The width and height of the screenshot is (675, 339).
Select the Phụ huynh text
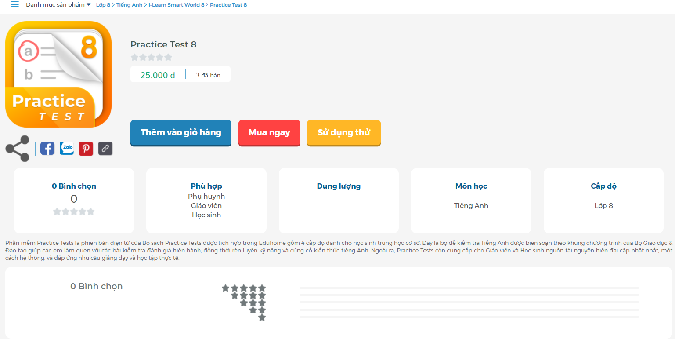206,196
